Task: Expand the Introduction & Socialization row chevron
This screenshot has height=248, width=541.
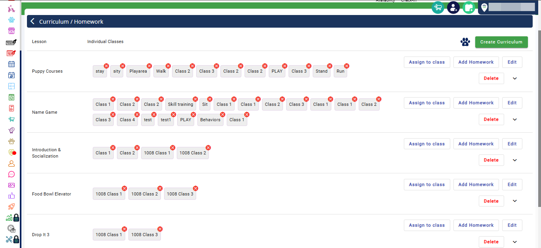Action: (x=515, y=160)
